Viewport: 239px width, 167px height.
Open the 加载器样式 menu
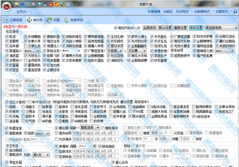coord(204,11)
